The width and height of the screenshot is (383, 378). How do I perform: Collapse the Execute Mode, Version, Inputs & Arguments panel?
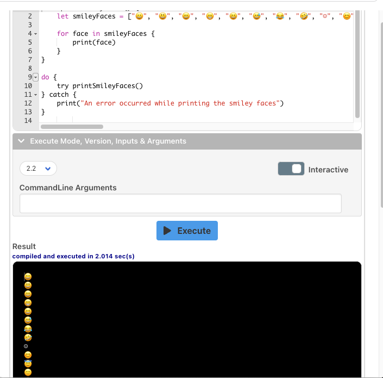click(x=187, y=141)
